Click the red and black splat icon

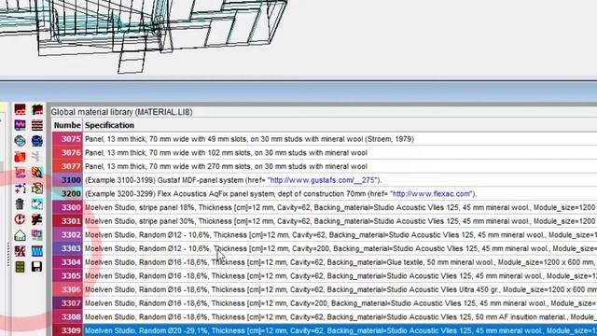[x=37, y=219]
